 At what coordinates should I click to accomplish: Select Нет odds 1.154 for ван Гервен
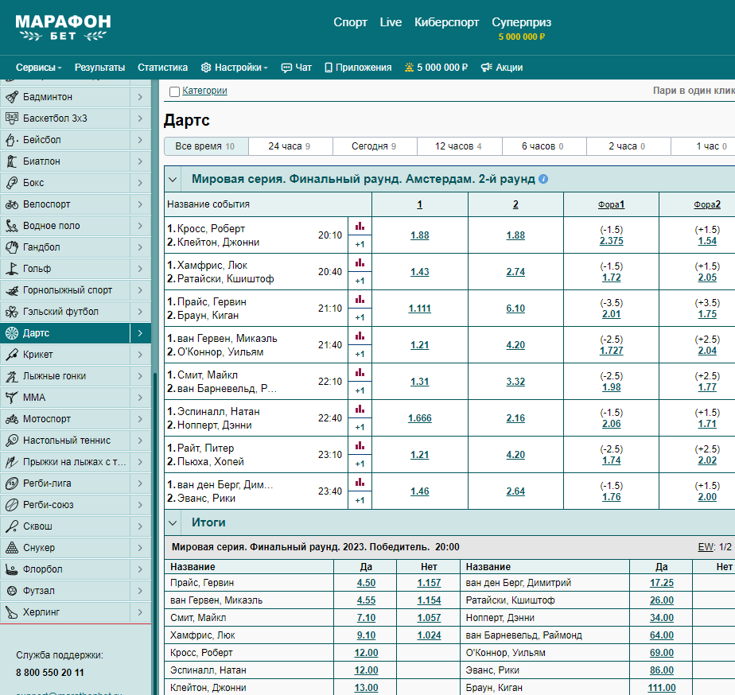pyautogui.click(x=429, y=600)
